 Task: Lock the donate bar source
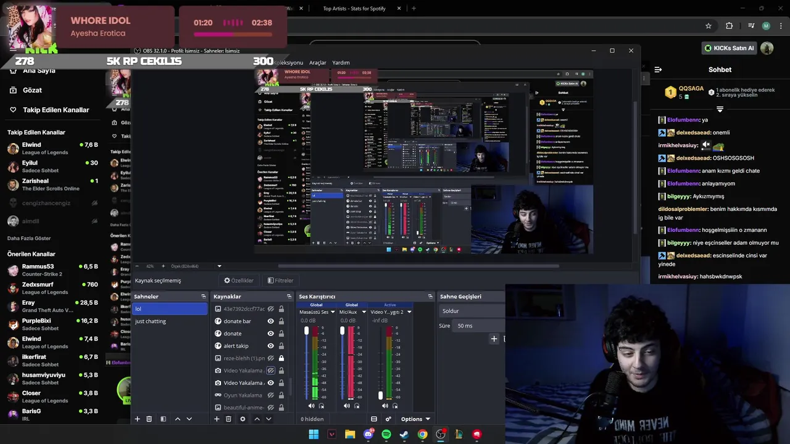click(281, 321)
